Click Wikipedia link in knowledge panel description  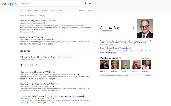[110, 45]
